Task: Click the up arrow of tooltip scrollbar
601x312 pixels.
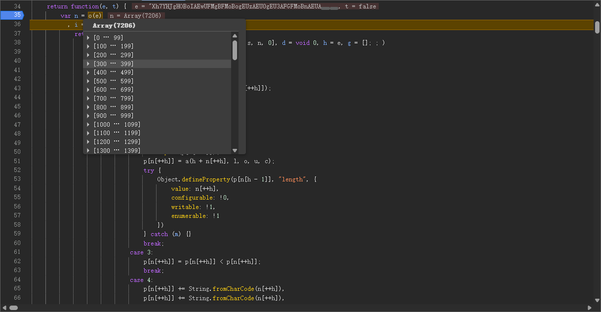Action: 235,36
